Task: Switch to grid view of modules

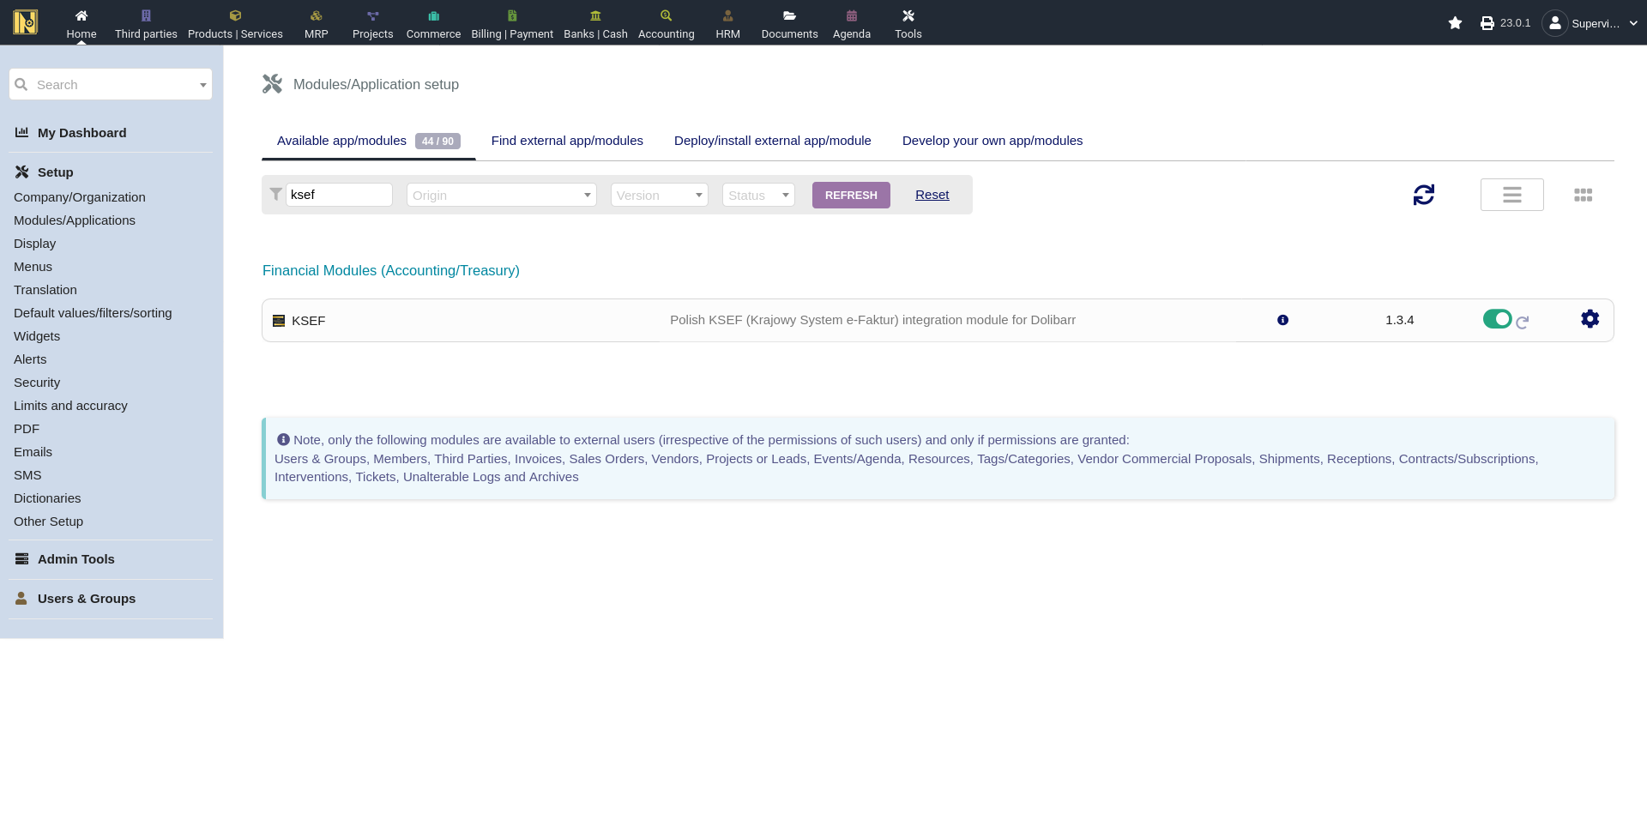Action: click(1583, 196)
